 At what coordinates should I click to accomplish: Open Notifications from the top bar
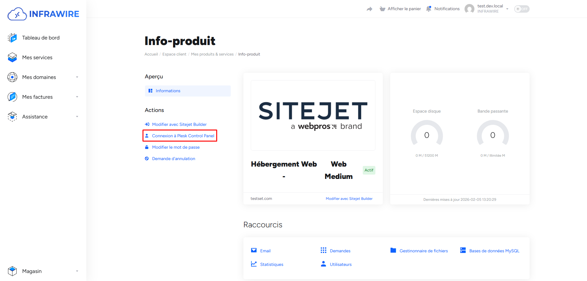coord(447,9)
